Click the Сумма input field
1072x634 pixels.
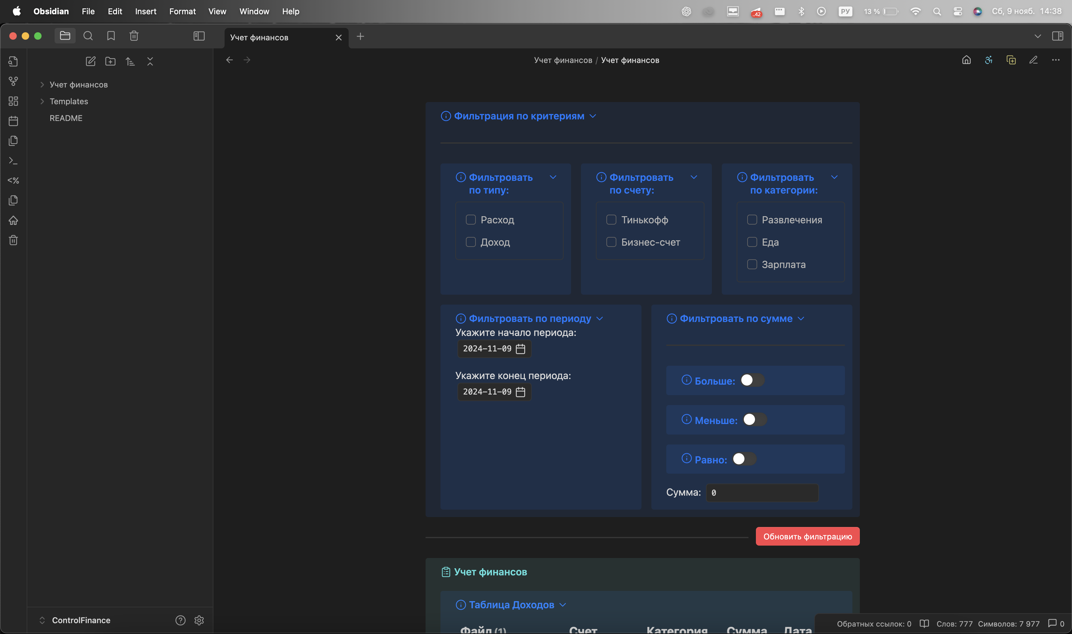pos(762,493)
